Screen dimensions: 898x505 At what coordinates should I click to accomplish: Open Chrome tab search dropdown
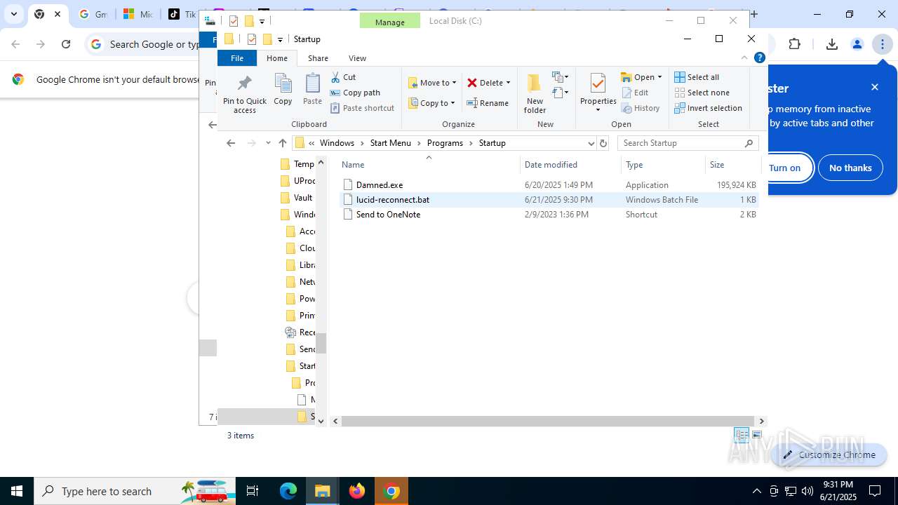[x=13, y=14]
